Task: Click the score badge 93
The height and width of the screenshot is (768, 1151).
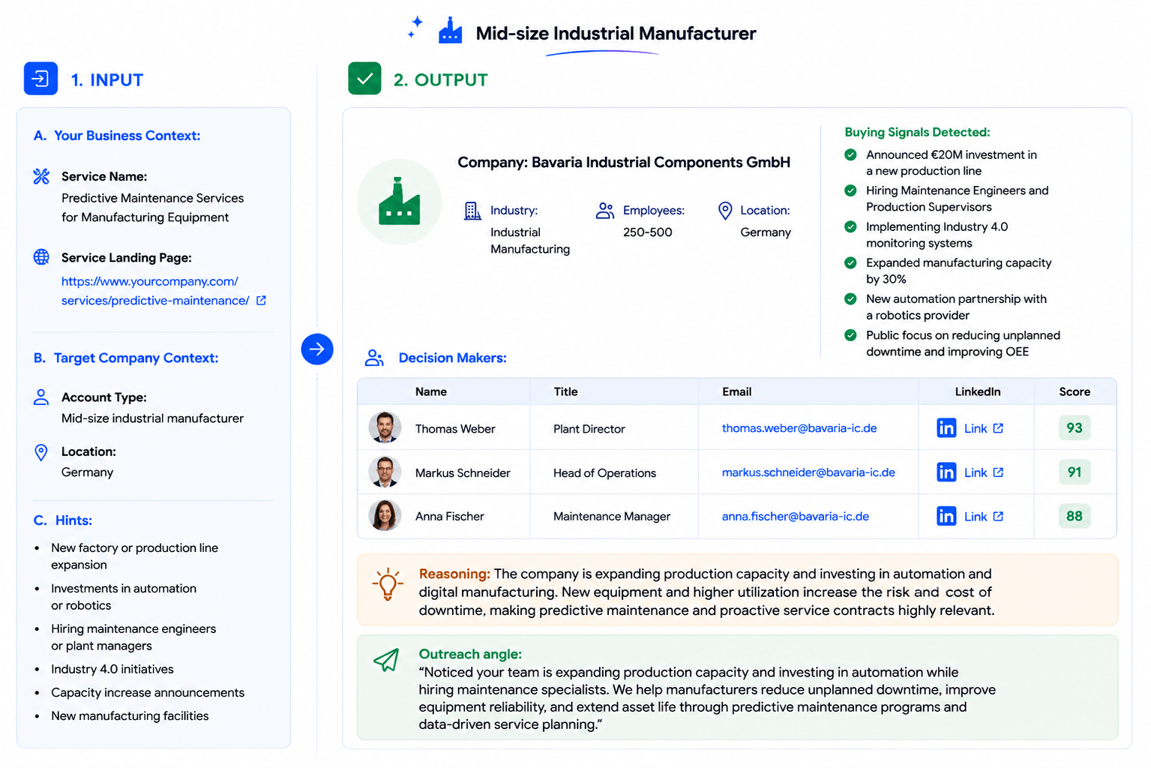Action: pos(1075,427)
